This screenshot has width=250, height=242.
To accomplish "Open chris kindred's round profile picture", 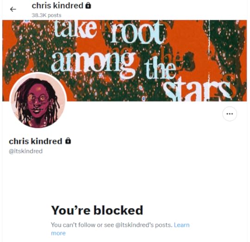I will coord(38,100).
